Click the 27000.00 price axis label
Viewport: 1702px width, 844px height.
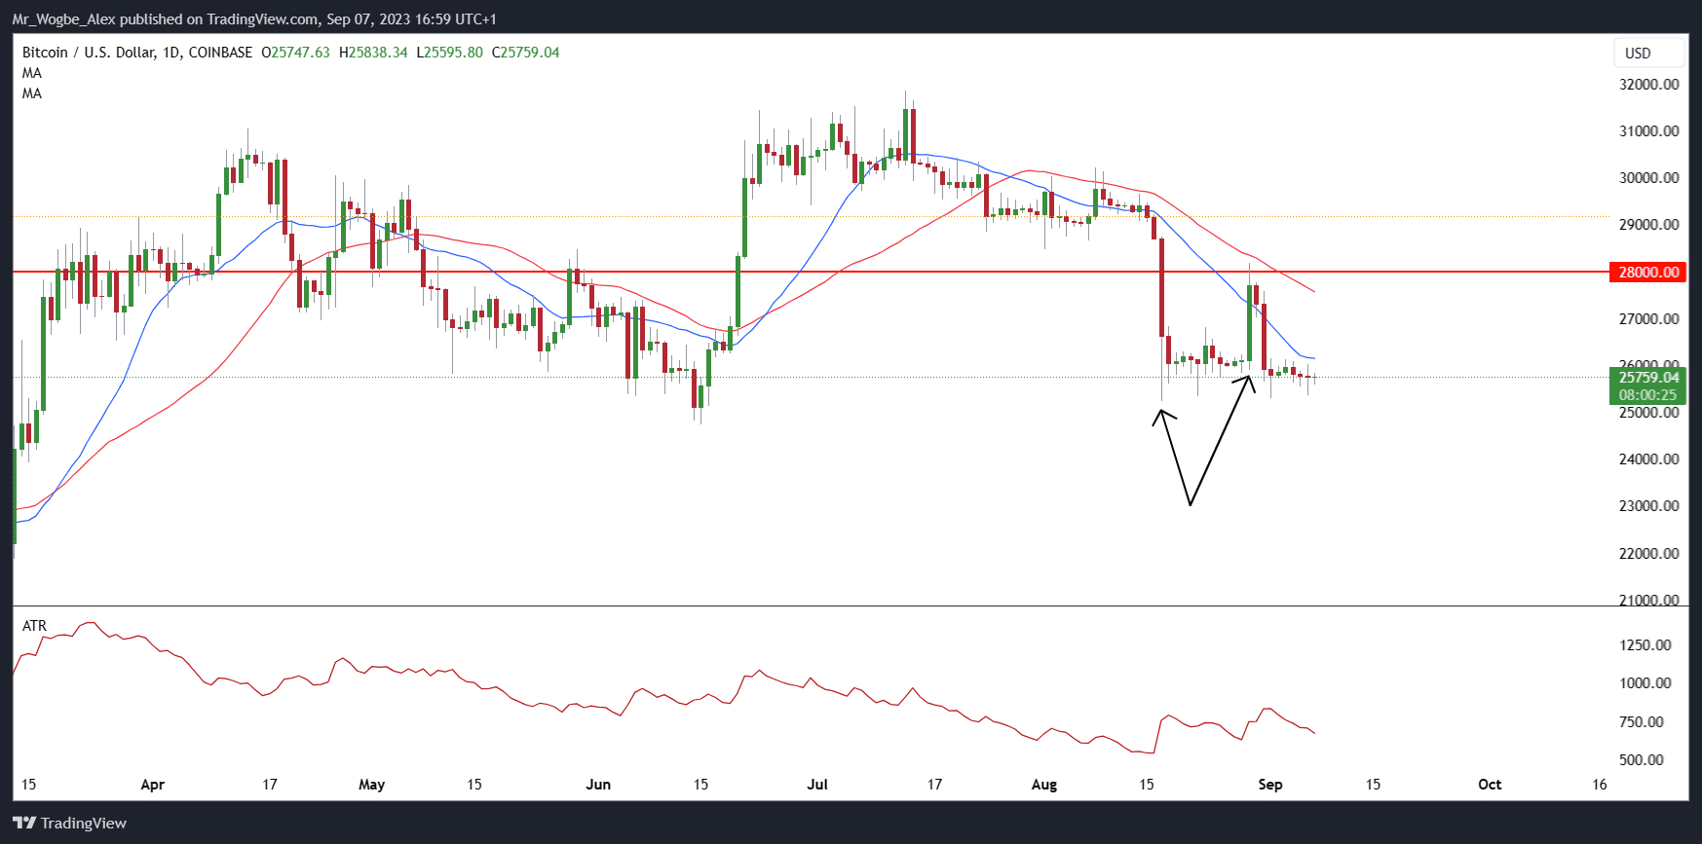pos(1648,319)
